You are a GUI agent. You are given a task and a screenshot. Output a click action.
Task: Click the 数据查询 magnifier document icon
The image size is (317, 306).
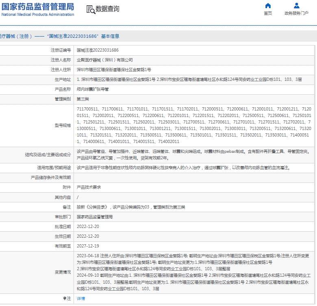(x=91, y=9)
